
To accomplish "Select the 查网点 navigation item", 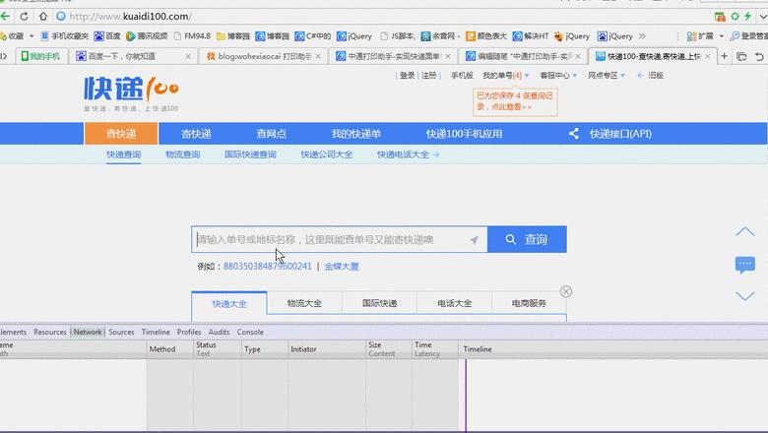I will 272,134.
